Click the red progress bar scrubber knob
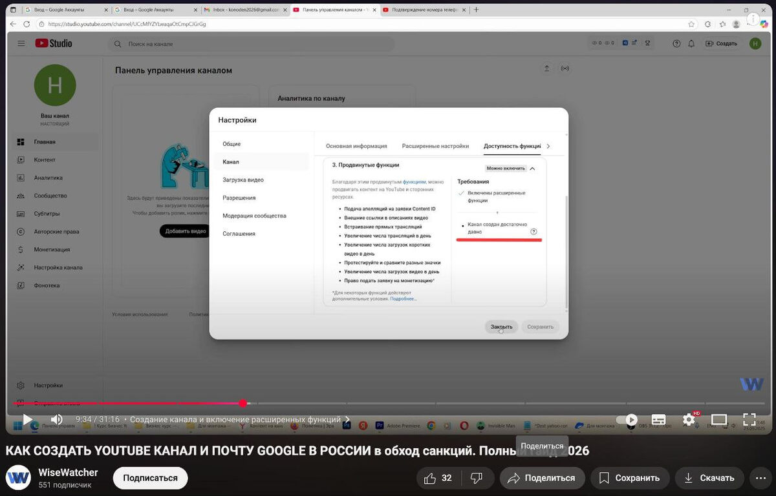776x496 pixels. (x=243, y=403)
